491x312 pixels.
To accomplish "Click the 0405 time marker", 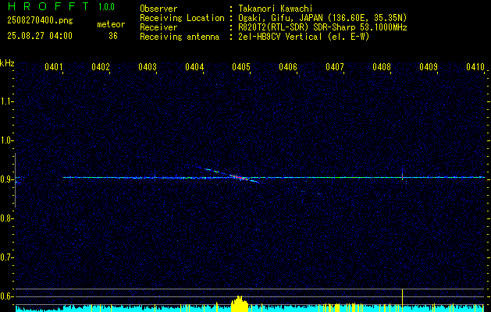I will (x=240, y=66).
